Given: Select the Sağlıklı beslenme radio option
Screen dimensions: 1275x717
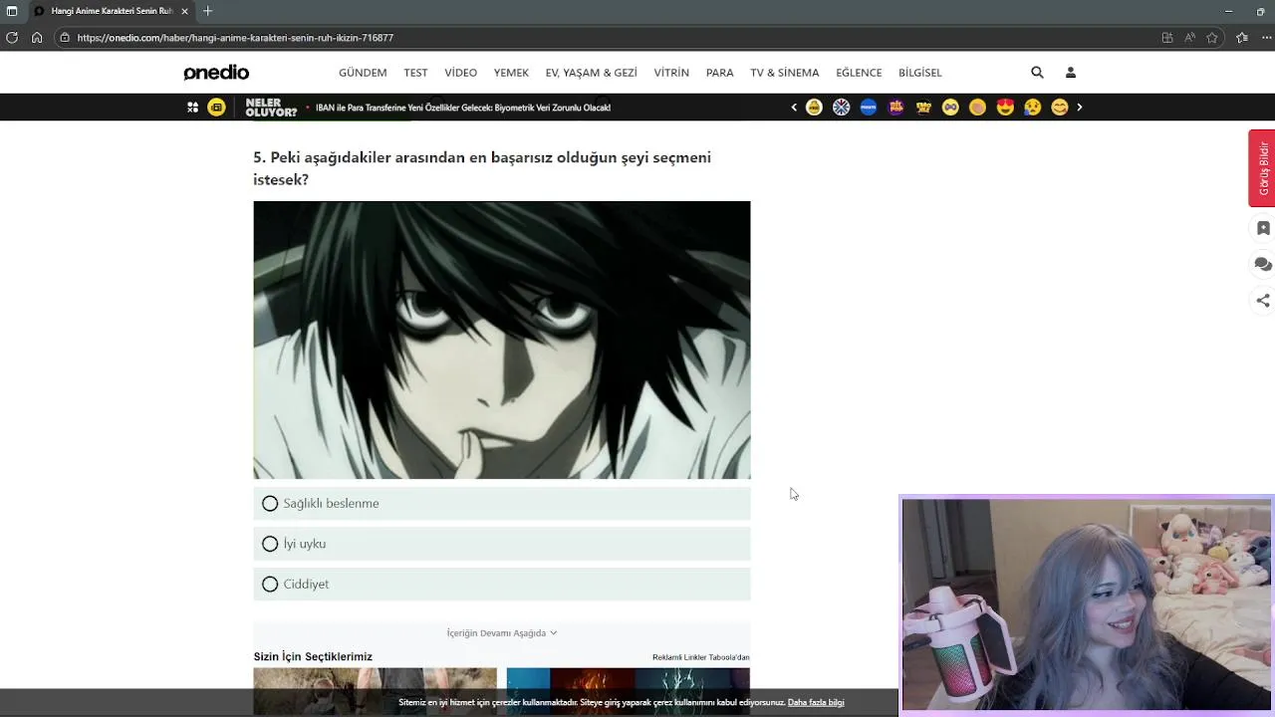Looking at the screenshot, I should point(502,504).
